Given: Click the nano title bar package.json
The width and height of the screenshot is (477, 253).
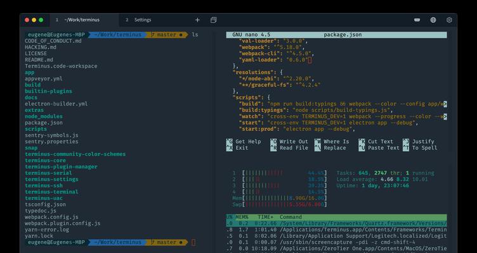Looking at the screenshot, I should [x=343, y=35].
